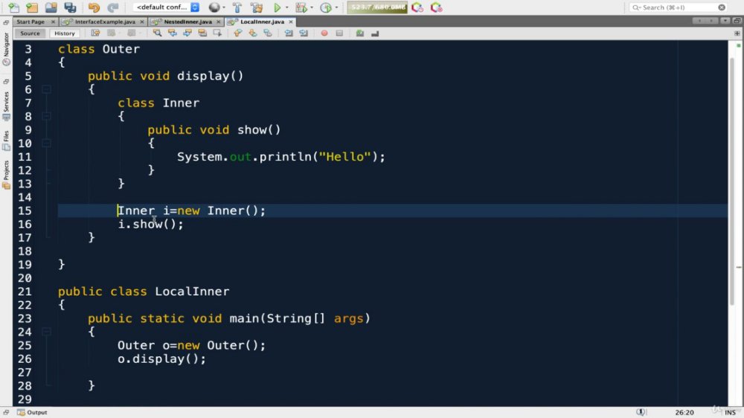Click the first garbage collection icon

(x=417, y=7)
